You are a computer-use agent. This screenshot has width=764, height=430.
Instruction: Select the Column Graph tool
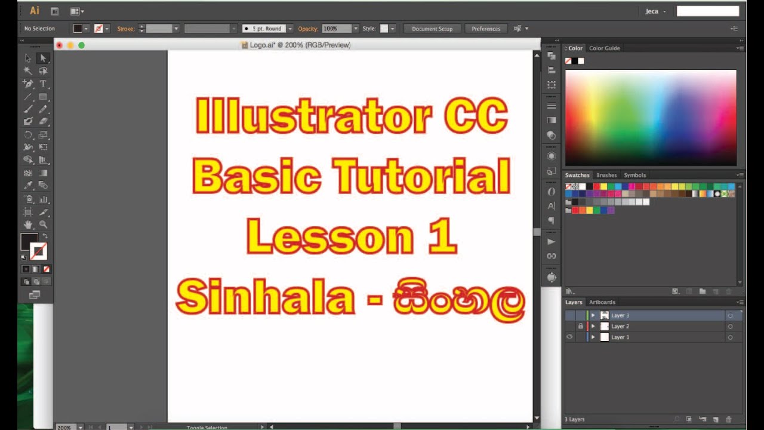pos(43,199)
